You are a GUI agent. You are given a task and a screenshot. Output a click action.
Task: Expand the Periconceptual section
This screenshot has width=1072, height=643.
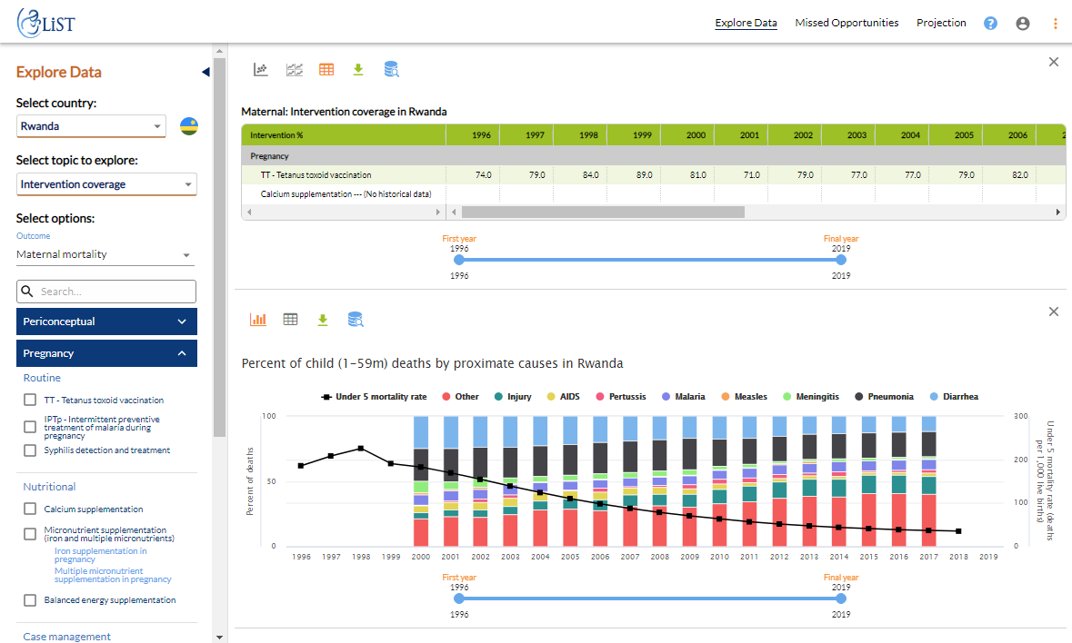(106, 321)
